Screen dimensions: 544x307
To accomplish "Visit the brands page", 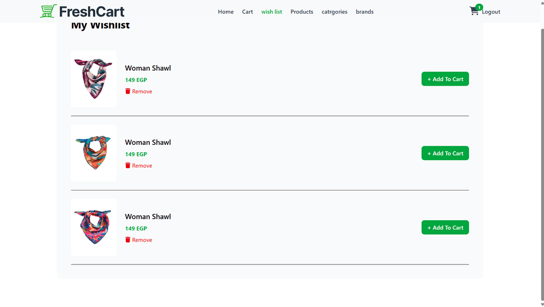I will point(364,12).
